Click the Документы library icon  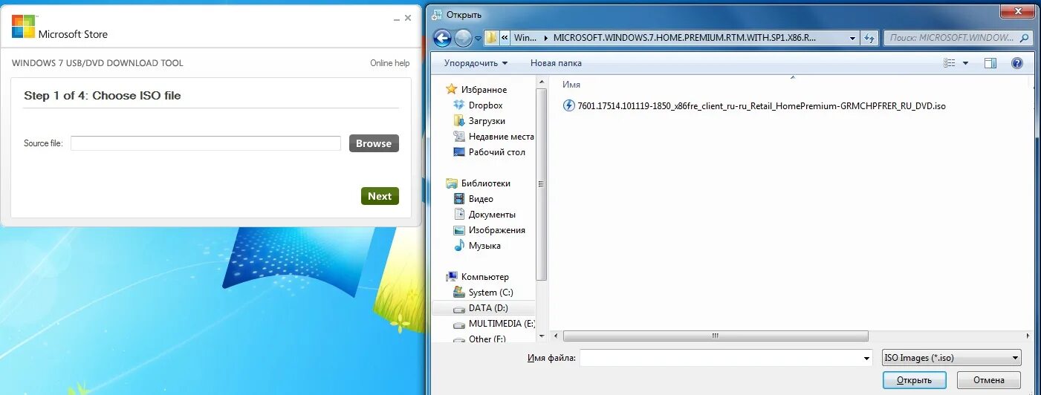[x=459, y=214]
